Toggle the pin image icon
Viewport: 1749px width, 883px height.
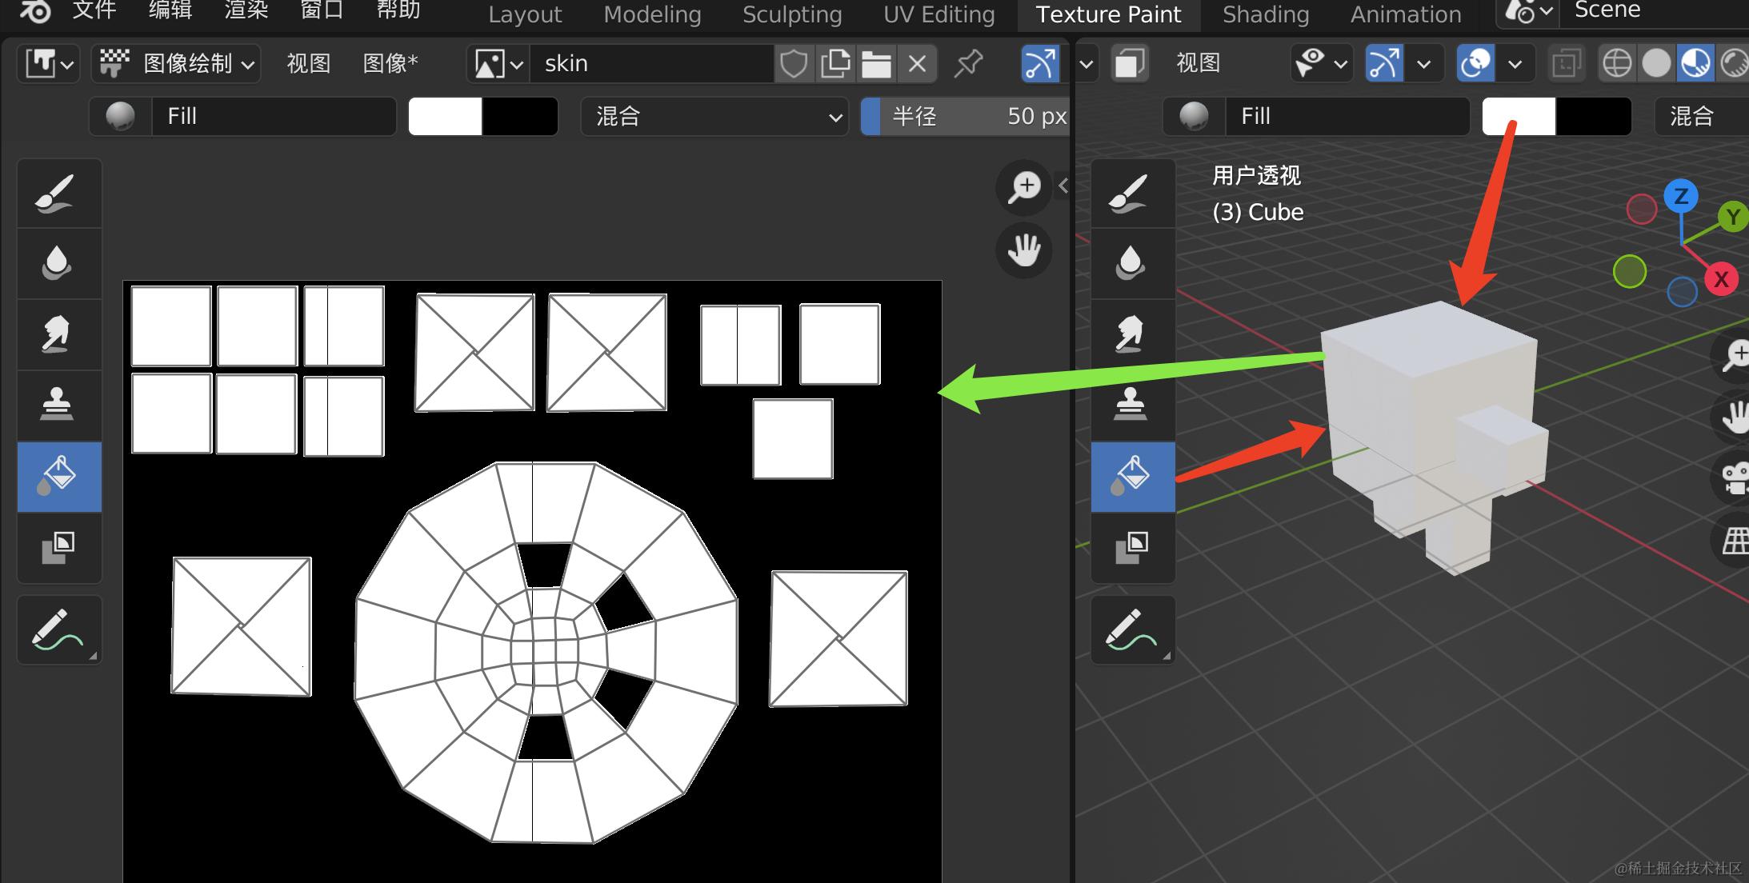(x=968, y=64)
